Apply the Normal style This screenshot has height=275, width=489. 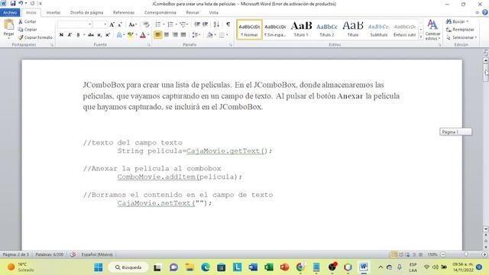(x=249, y=30)
